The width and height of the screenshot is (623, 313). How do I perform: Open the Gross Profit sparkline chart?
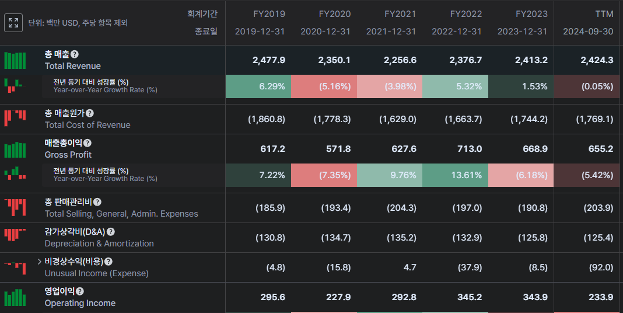[15, 149]
